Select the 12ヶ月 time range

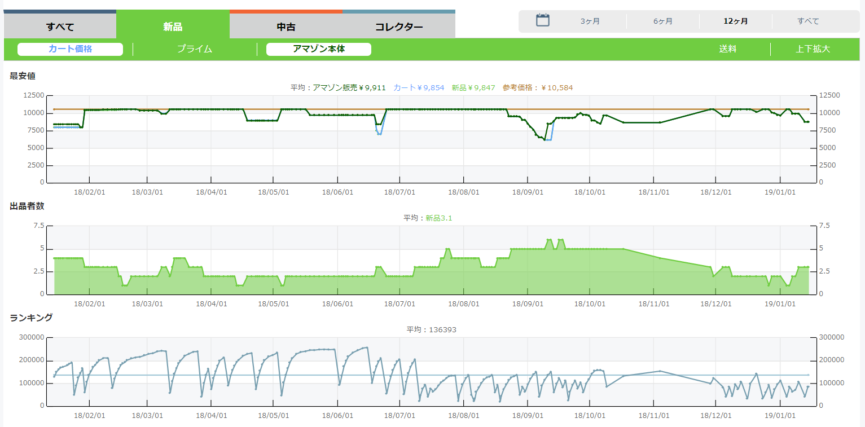coord(736,21)
